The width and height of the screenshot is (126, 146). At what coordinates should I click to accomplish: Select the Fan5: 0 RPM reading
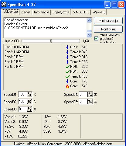[x=14, y=67]
